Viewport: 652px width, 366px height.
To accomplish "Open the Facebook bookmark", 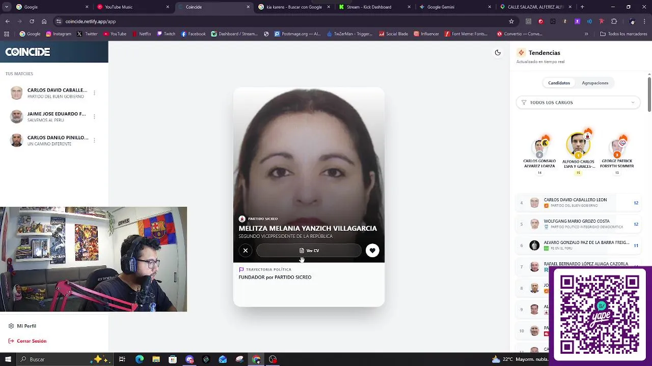I will (x=193, y=34).
